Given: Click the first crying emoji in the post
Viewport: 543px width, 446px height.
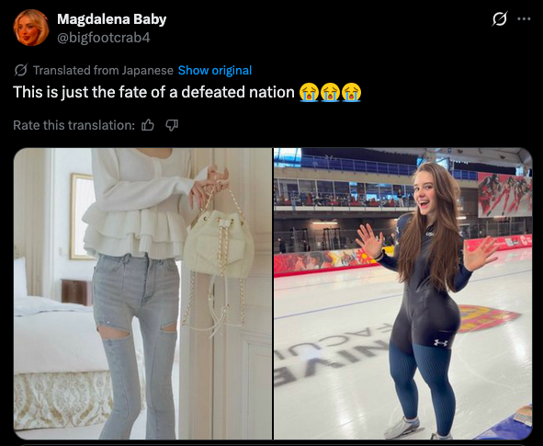Looking at the screenshot, I should click(x=309, y=93).
